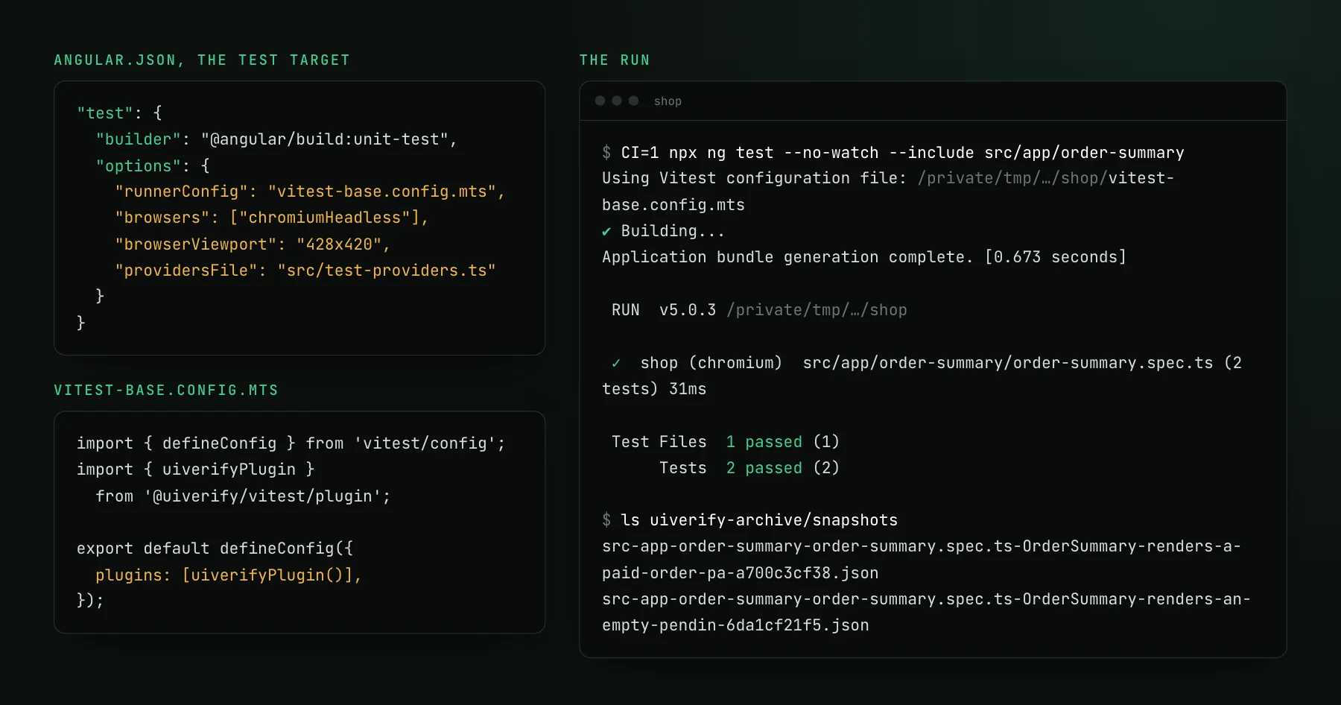Viewport: 1341px width, 705px height.
Task: Click the "runnerConfig" key
Action: coord(181,192)
